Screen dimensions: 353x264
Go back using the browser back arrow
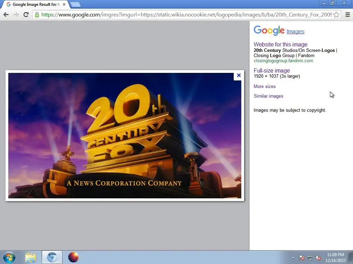6,14
